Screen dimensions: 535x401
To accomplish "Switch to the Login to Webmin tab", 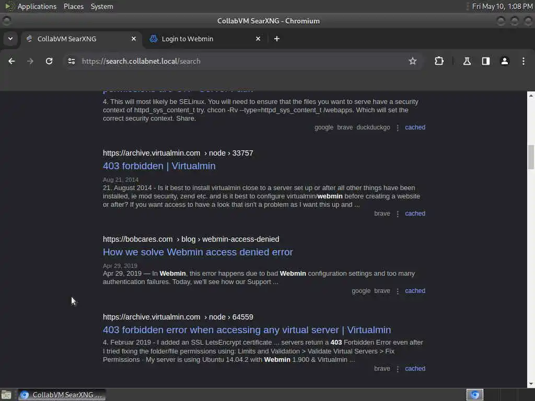I will pyautogui.click(x=205, y=39).
